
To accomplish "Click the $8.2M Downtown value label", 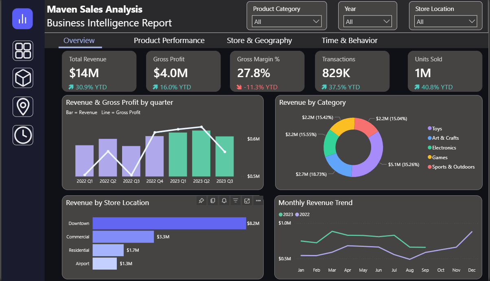I will [253, 223].
